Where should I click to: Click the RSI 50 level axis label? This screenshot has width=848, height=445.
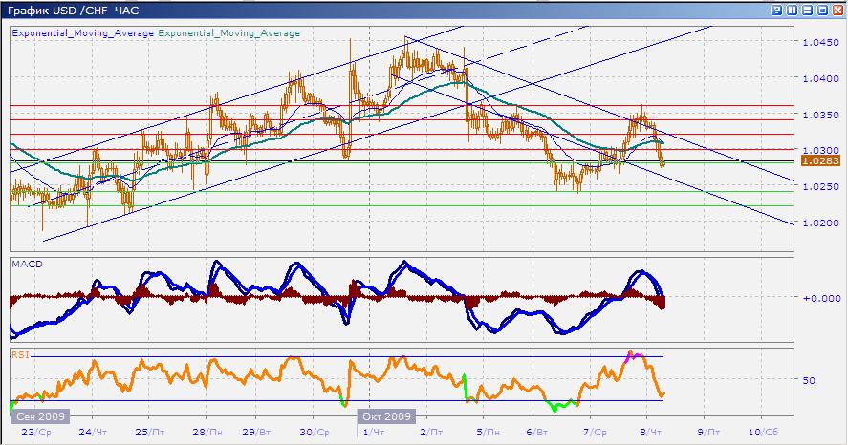click(x=810, y=380)
